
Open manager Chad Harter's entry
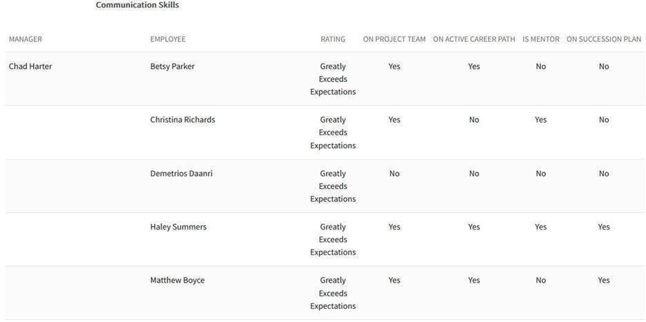click(30, 67)
